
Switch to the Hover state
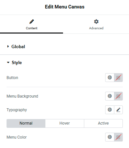click(x=65, y=123)
